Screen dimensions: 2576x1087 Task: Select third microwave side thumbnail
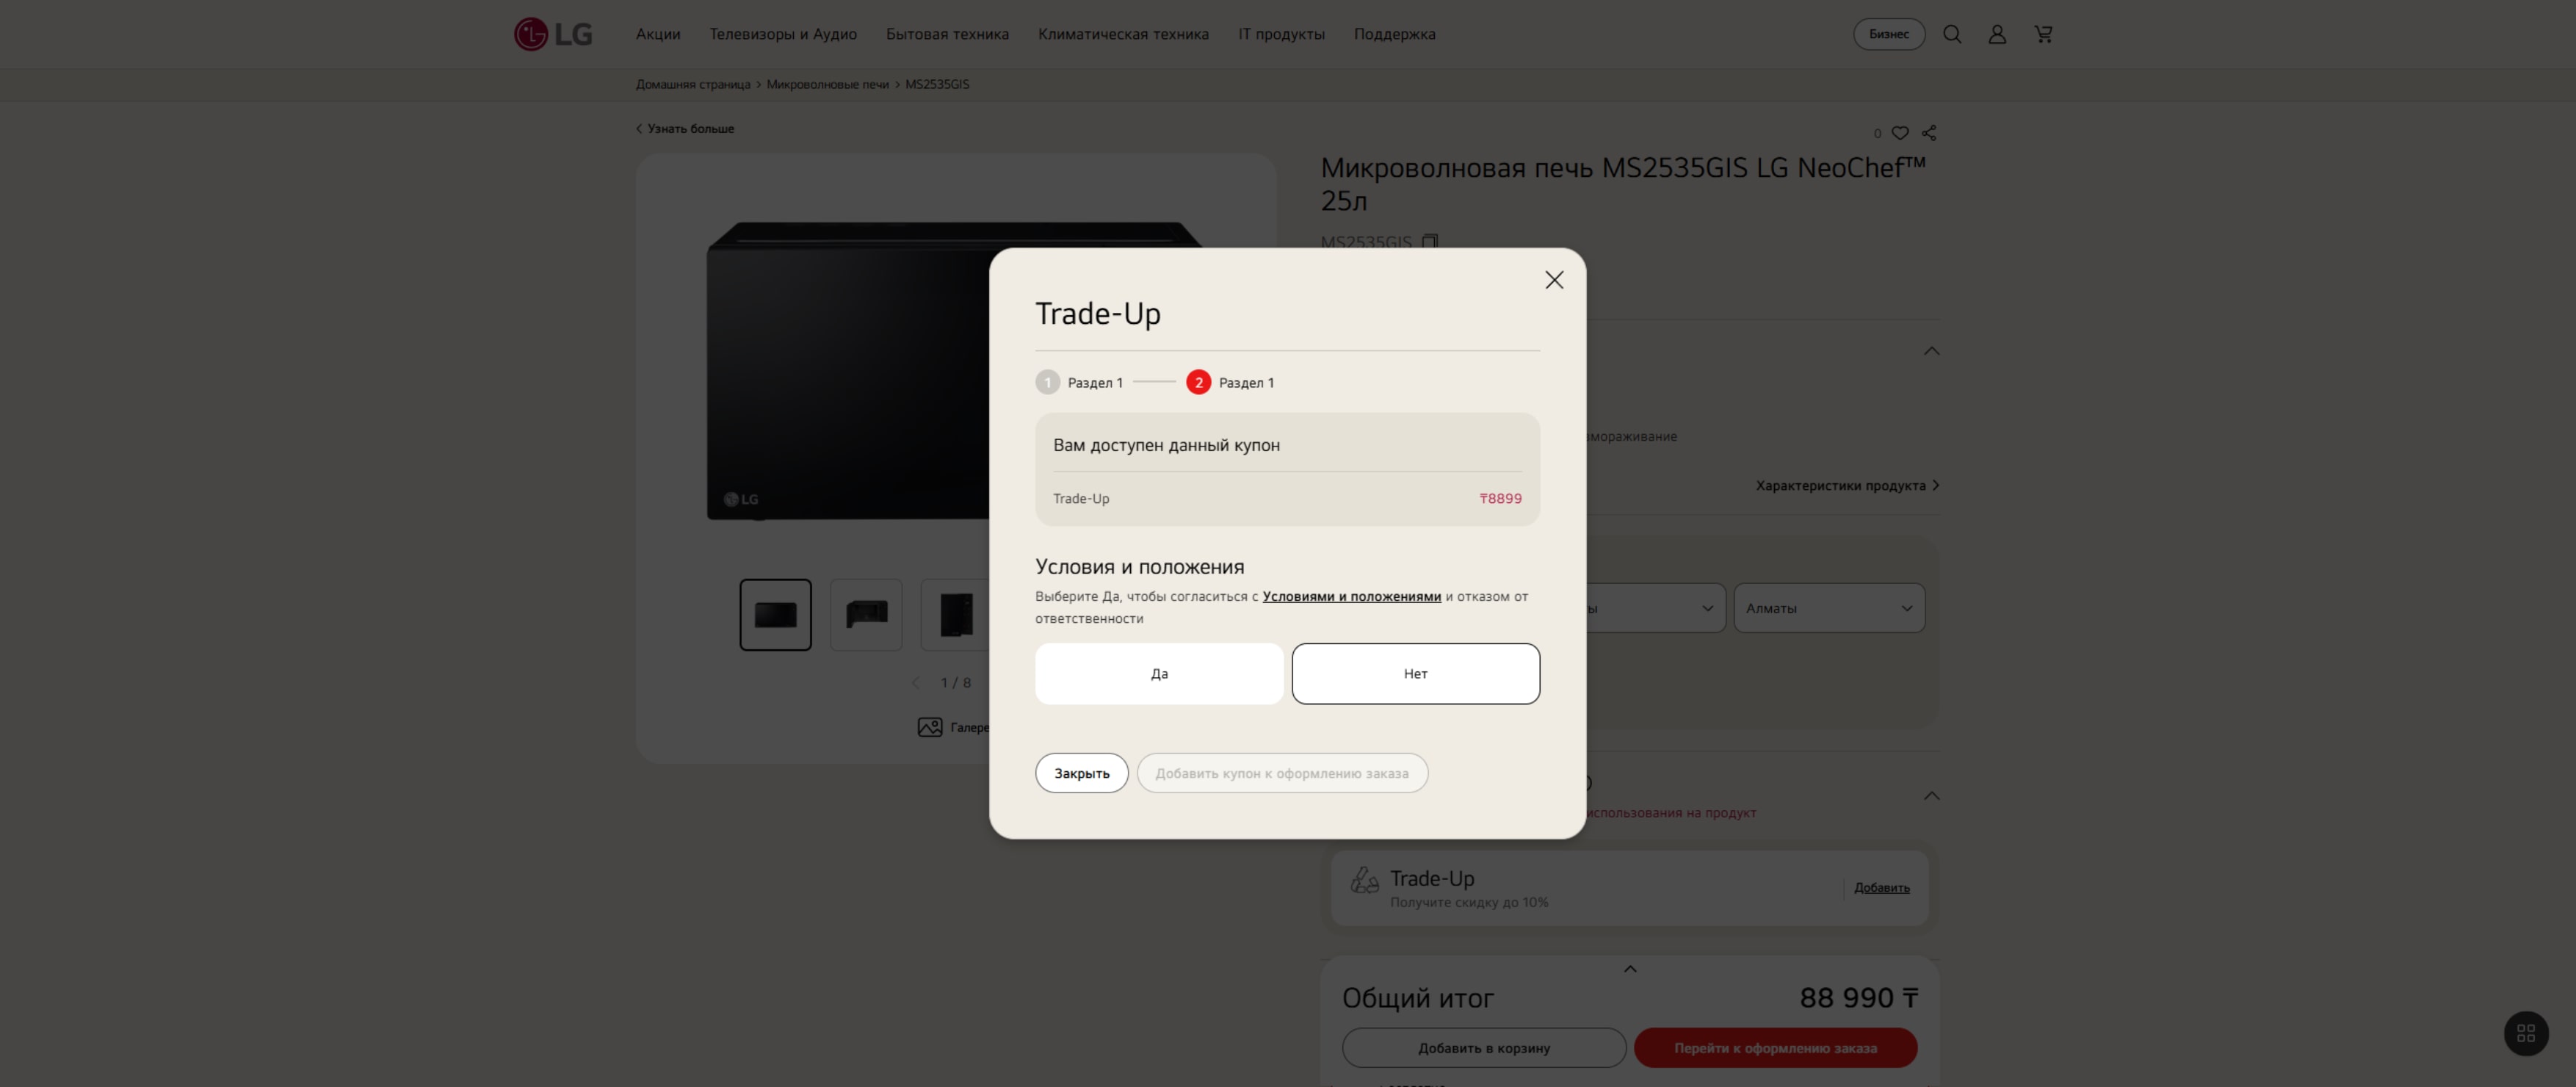pos(956,615)
